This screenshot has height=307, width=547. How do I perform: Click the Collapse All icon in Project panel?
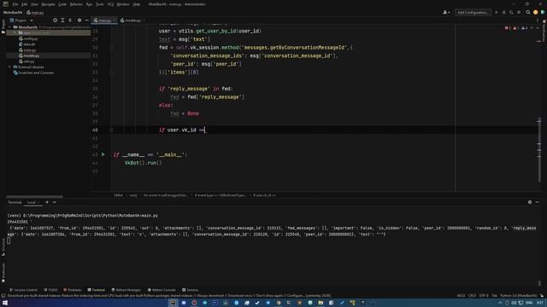70,20
